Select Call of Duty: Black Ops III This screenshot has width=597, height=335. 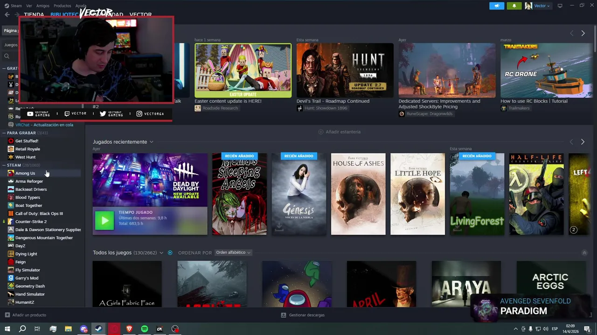(39, 214)
